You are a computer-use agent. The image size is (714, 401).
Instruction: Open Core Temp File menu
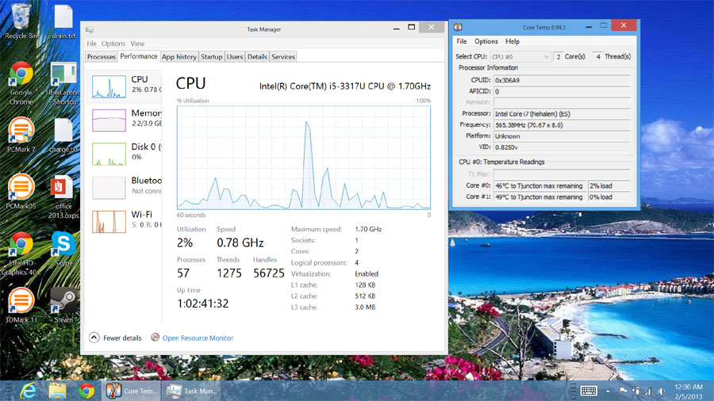point(462,41)
